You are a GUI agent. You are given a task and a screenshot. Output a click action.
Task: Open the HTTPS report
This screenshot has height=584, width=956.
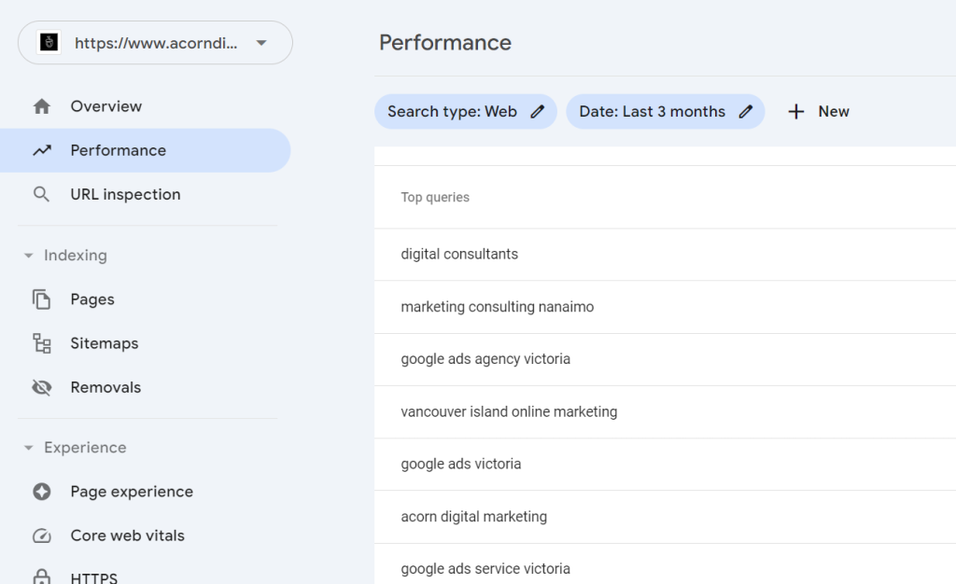pos(94,577)
